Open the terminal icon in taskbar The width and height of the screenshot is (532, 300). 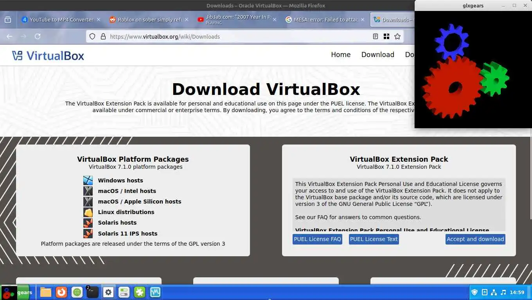click(x=92, y=292)
